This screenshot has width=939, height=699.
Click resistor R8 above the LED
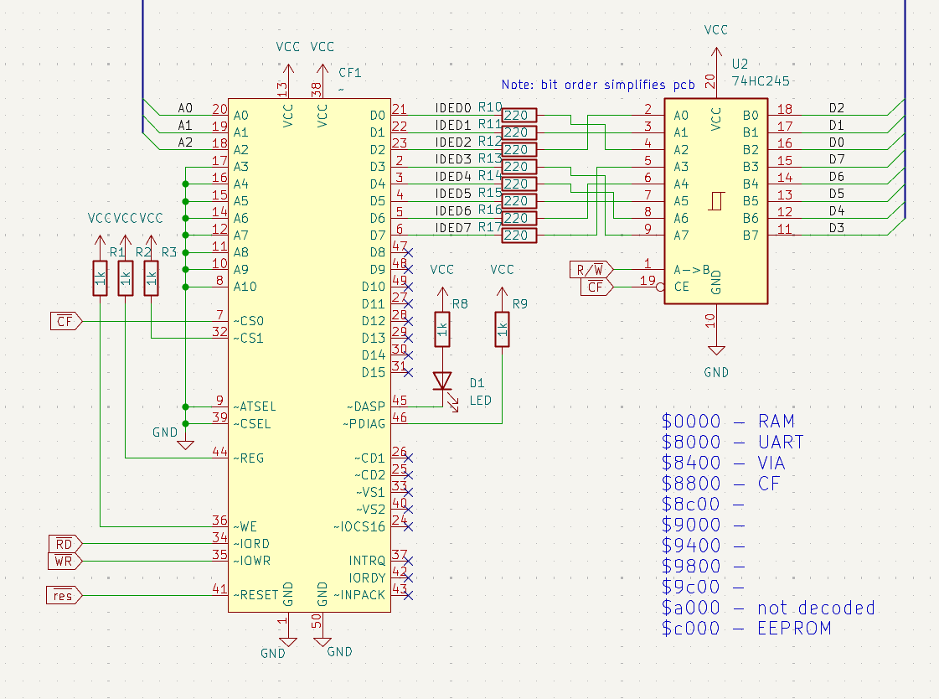click(x=441, y=329)
